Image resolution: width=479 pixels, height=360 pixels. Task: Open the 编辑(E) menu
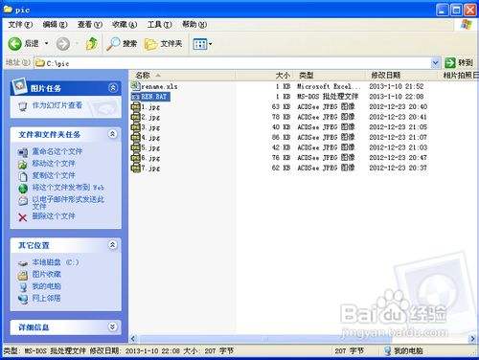coord(55,24)
